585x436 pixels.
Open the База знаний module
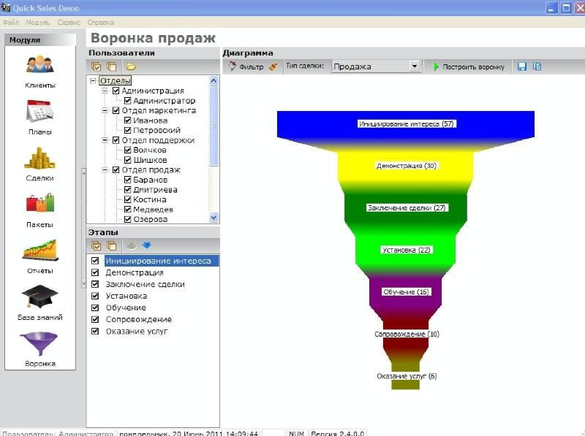[x=40, y=302]
